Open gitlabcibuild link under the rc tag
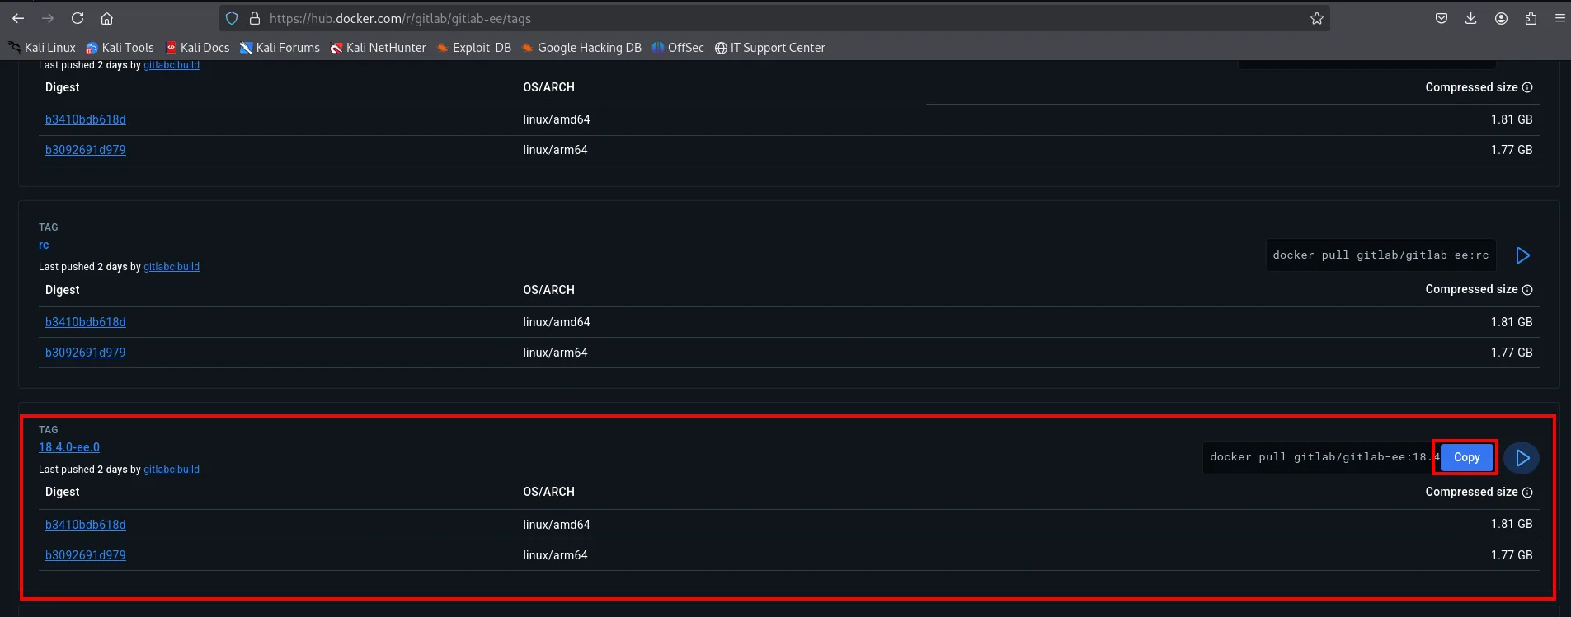Screen dimensions: 1571x617 pyautogui.click(x=172, y=267)
